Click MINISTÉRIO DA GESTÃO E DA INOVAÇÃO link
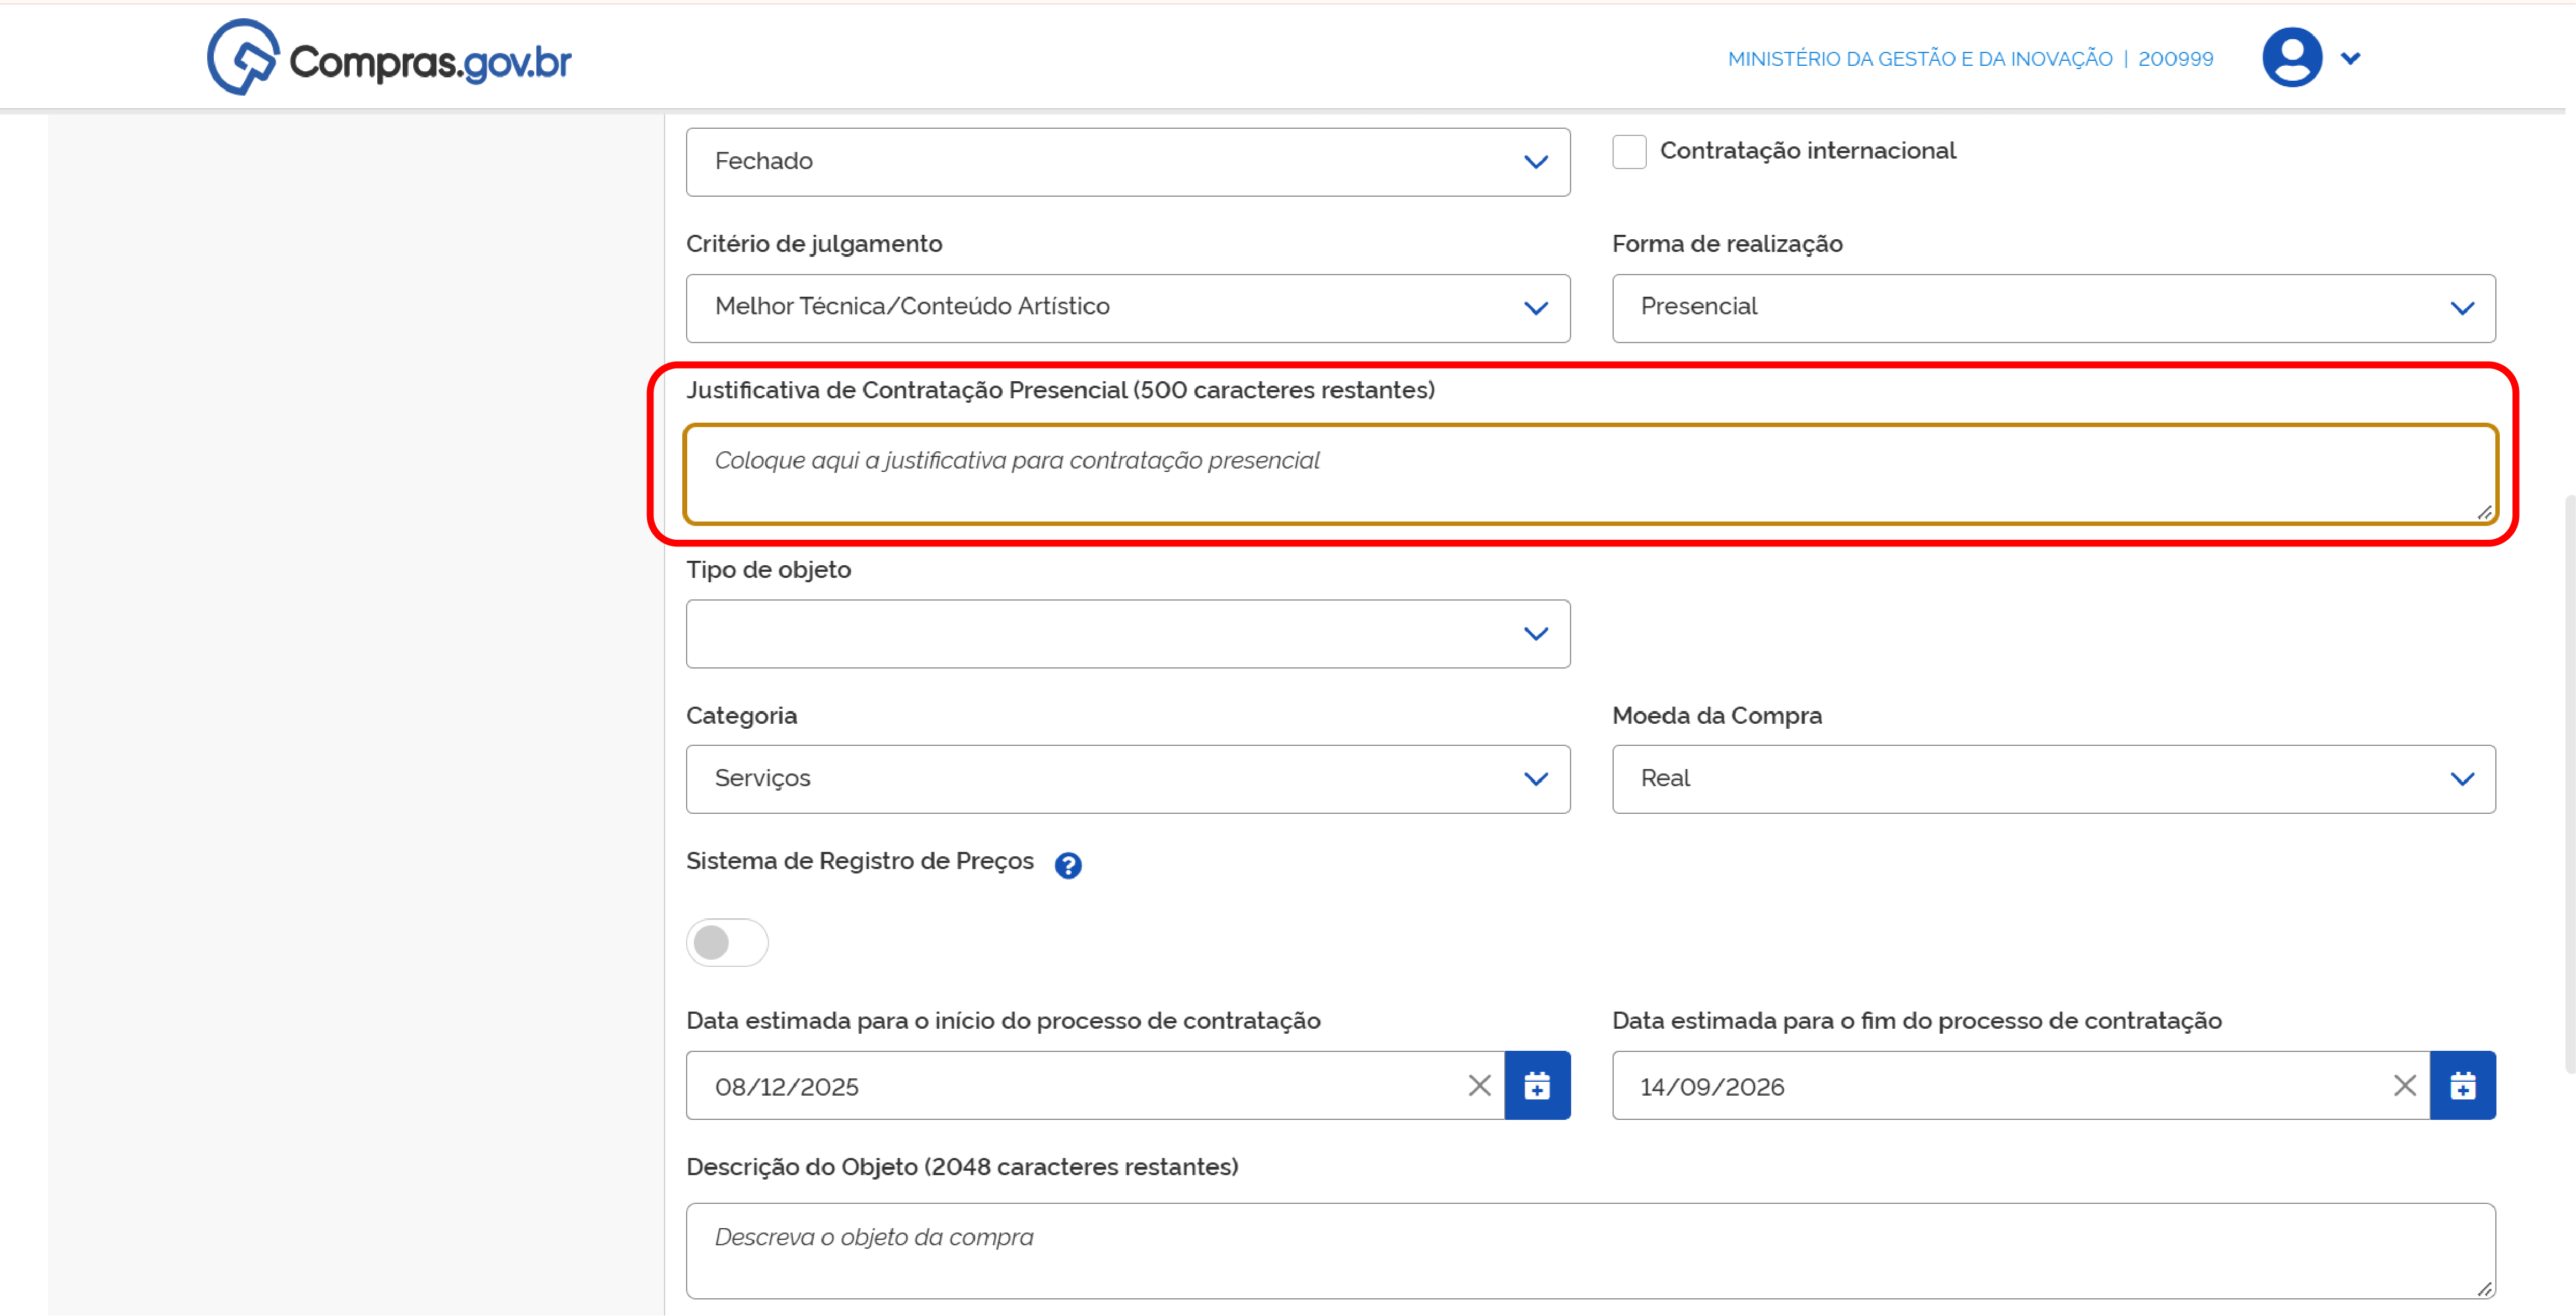This screenshot has height=1316, width=2576. click(x=1919, y=59)
